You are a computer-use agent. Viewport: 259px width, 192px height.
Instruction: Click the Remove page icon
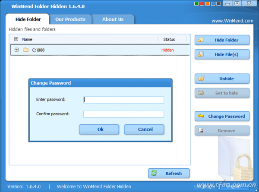[x=201, y=130]
